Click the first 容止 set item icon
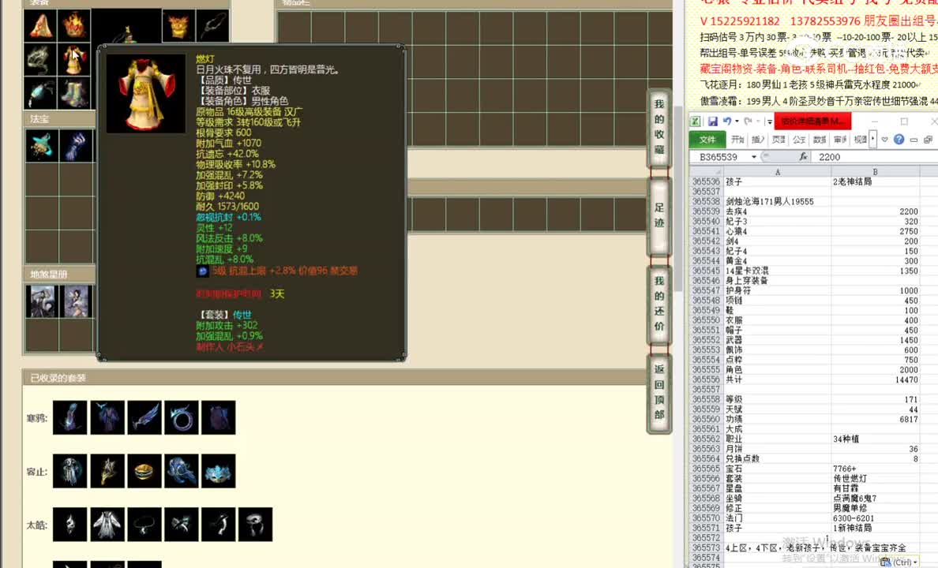Viewport: 938px width, 568px height. tap(70, 471)
